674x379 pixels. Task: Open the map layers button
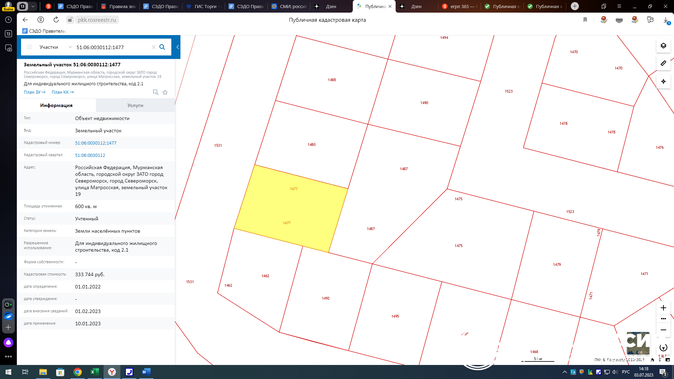(x=663, y=46)
